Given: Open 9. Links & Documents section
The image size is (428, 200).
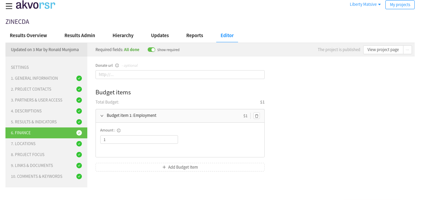Looking at the screenshot, I should click(46, 166).
